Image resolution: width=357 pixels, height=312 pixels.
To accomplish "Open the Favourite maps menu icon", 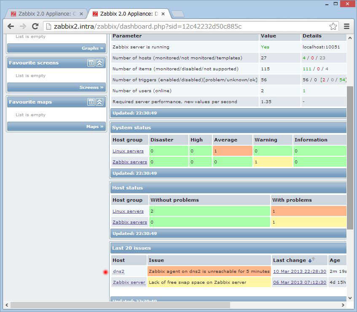I will [91, 102].
